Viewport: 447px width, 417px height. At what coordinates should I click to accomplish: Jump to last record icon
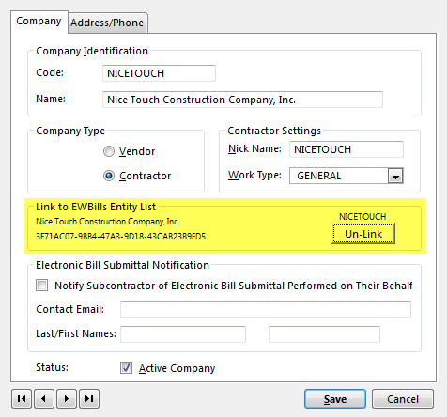point(89,398)
